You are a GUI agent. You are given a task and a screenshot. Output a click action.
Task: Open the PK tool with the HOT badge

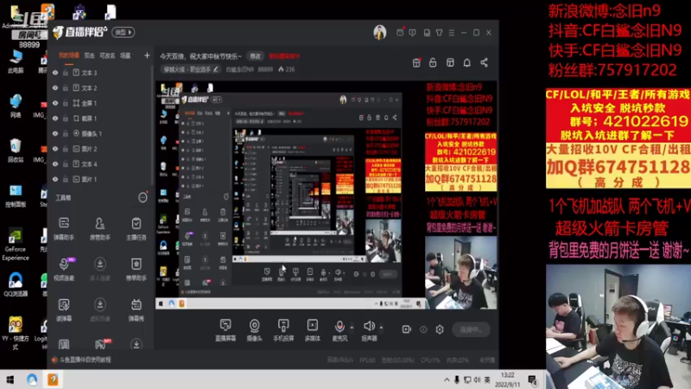point(101,343)
